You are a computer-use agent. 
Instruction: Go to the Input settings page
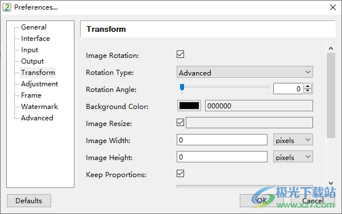click(x=30, y=50)
